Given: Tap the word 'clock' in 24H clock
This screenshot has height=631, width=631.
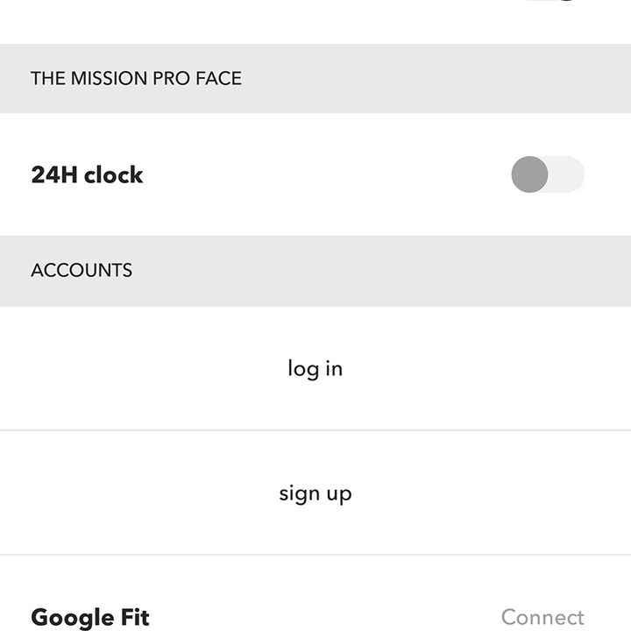Looking at the screenshot, I should pyautogui.click(x=113, y=174).
